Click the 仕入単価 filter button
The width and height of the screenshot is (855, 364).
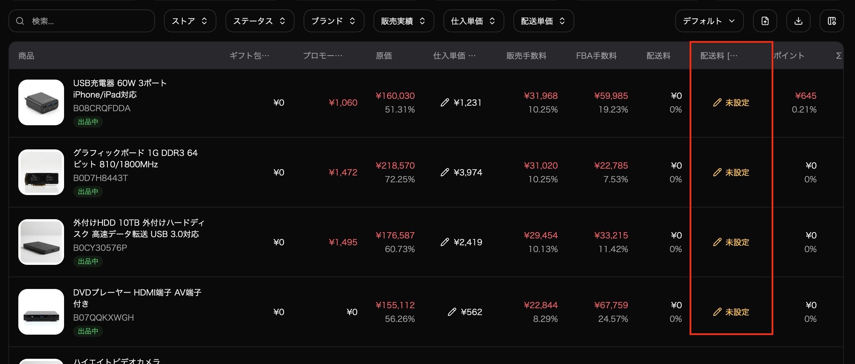pos(474,21)
